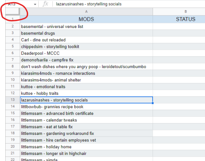This screenshot has height=161, width=205.
Task: Click the MODS header cell
Action: tap(86, 19)
